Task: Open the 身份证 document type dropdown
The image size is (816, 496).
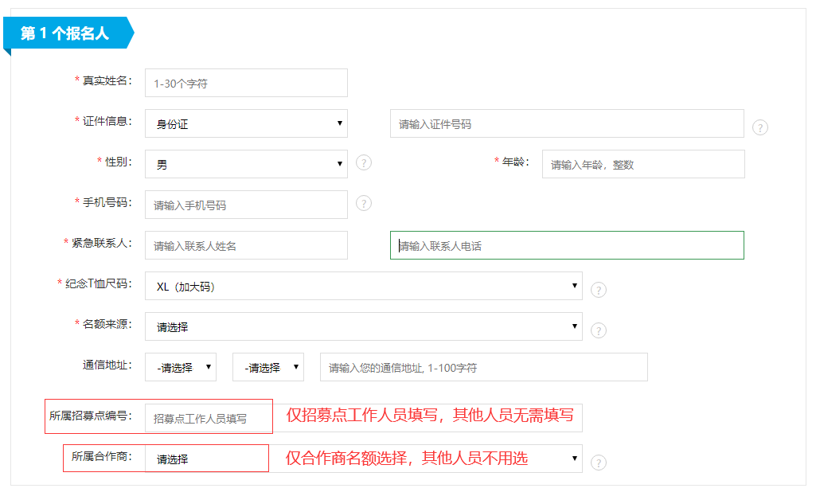Action: point(246,123)
